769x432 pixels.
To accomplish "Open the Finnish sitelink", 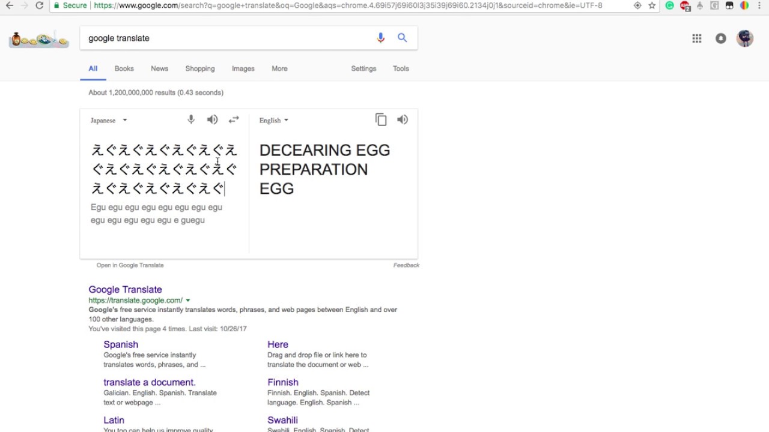I will click(283, 382).
